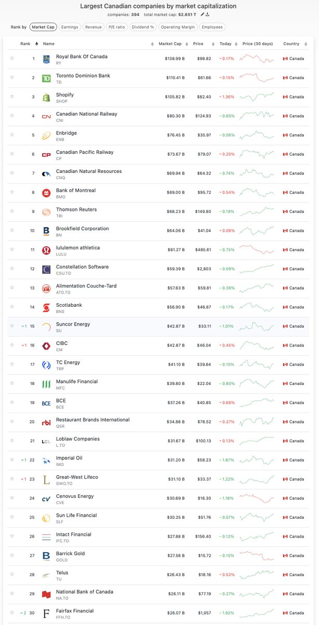The height and width of the screenshot is (625, 319).
Task: Click the Bank of Montreal logo
Action: (46, 193)
